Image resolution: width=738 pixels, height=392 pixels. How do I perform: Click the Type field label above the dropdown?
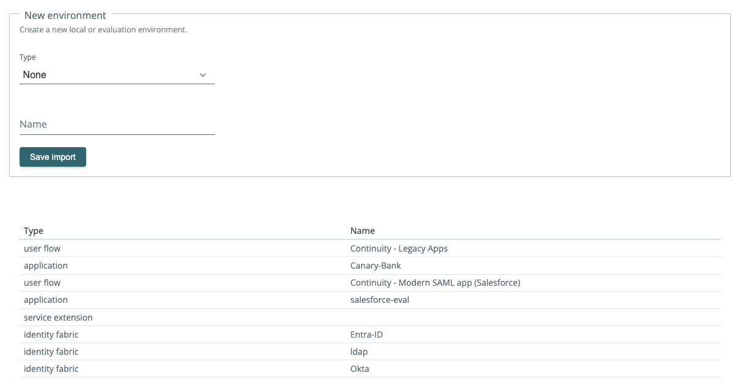[27, 57]
